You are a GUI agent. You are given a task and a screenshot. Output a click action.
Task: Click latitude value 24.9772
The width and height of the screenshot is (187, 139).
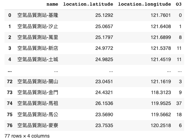pos(104,48)
